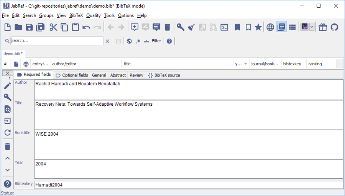The height and width of the screenshot is (196, 345).
Task: Sort by ranking column header
Action: tap(321, 64)
